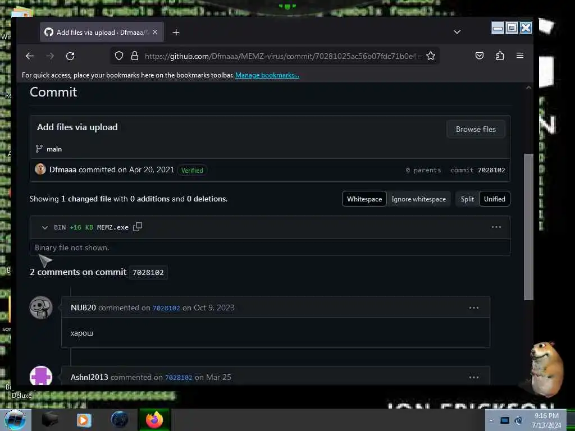Click the main branch link
Screen dimensions: 575x431
coord(54,149)
